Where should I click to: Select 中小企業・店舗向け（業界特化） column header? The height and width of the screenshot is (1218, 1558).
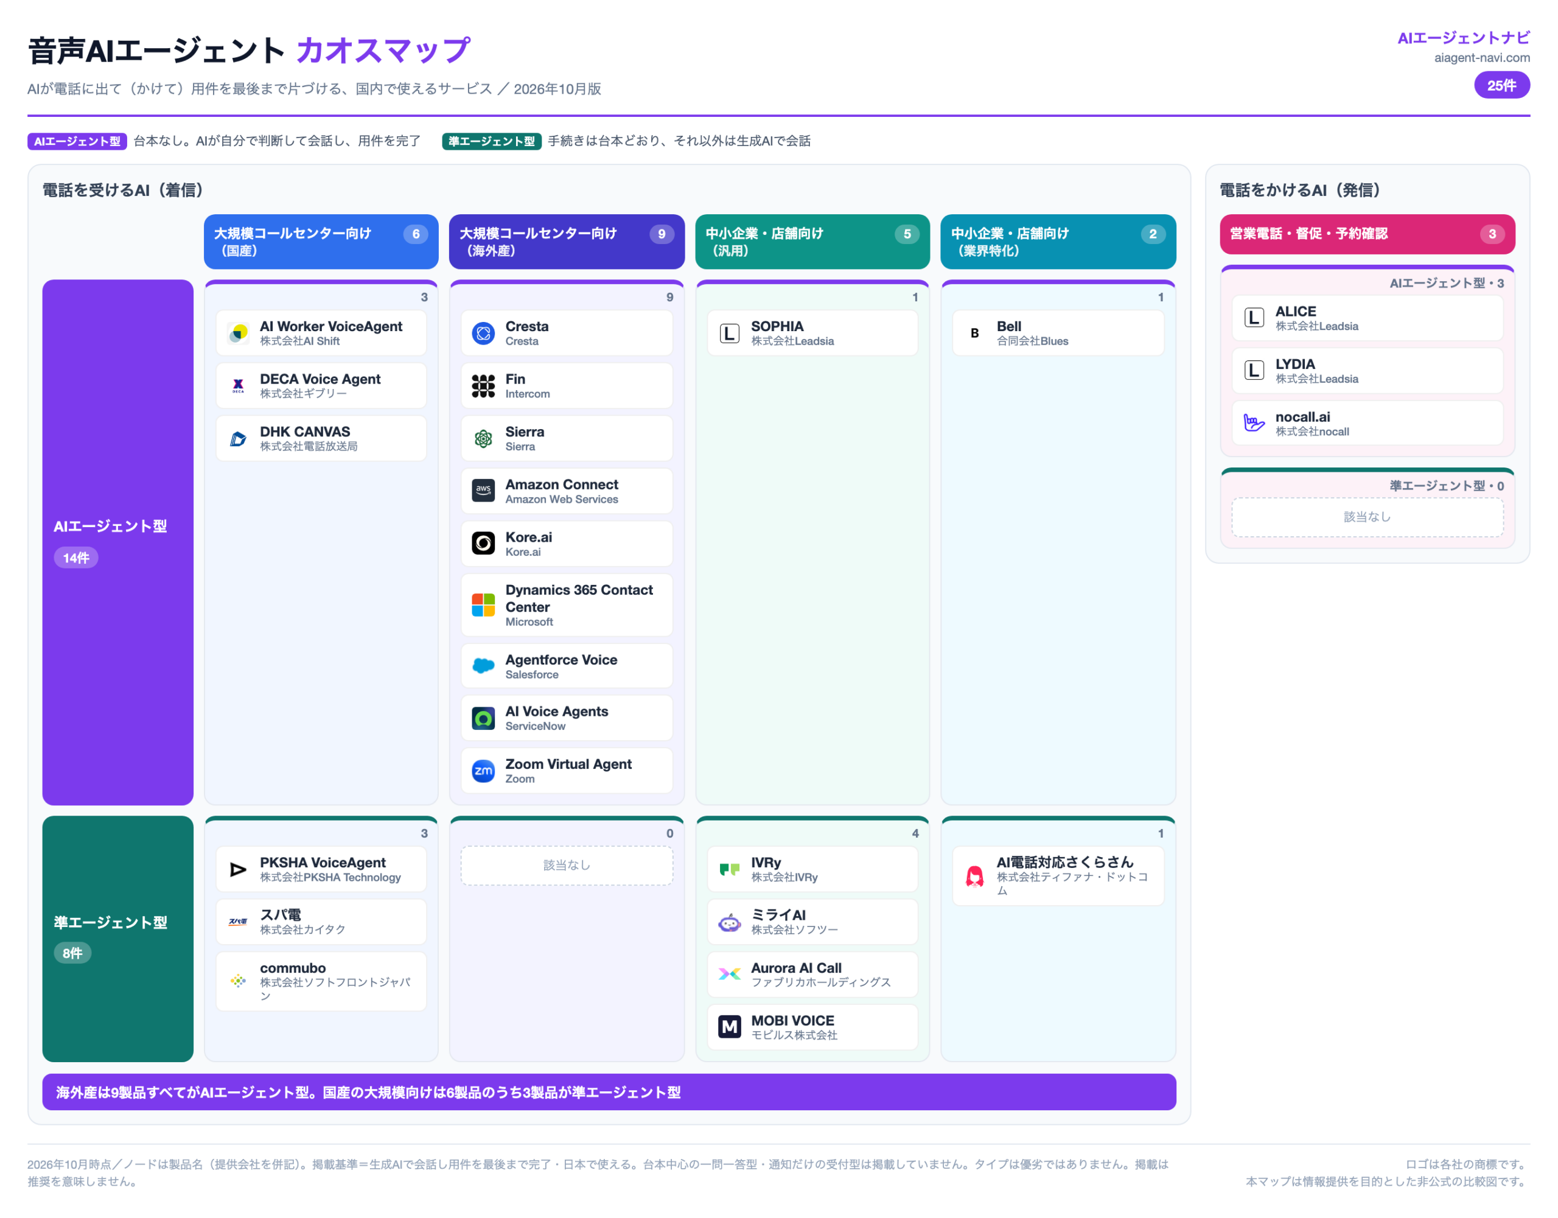pos(1058,242)
